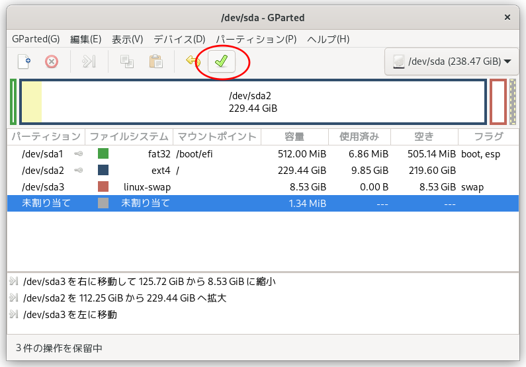Click the 0.00 B used cell
Screen dimensions: 526x367
pos(374,187)
